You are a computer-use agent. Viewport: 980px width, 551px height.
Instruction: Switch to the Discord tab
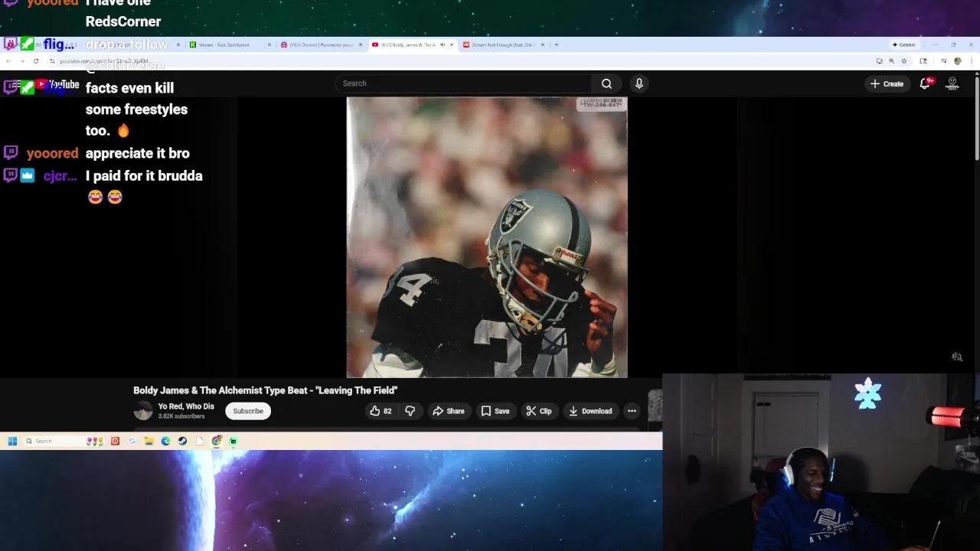pos(321,44)
